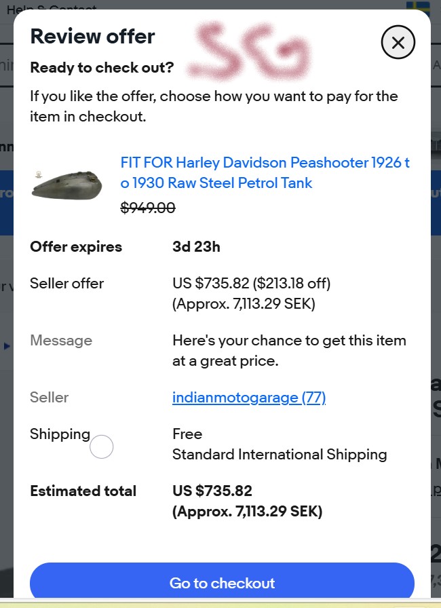Click the crossed-out $949.00 original price
Viewport: 441px width, 608px height.
pyautogui.click(x=148, y=208)
